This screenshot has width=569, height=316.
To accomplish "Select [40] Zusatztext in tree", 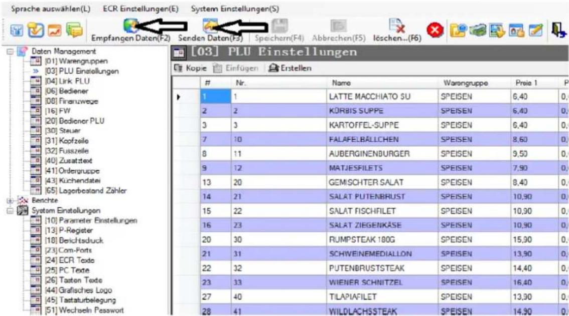I will point(69,161).
